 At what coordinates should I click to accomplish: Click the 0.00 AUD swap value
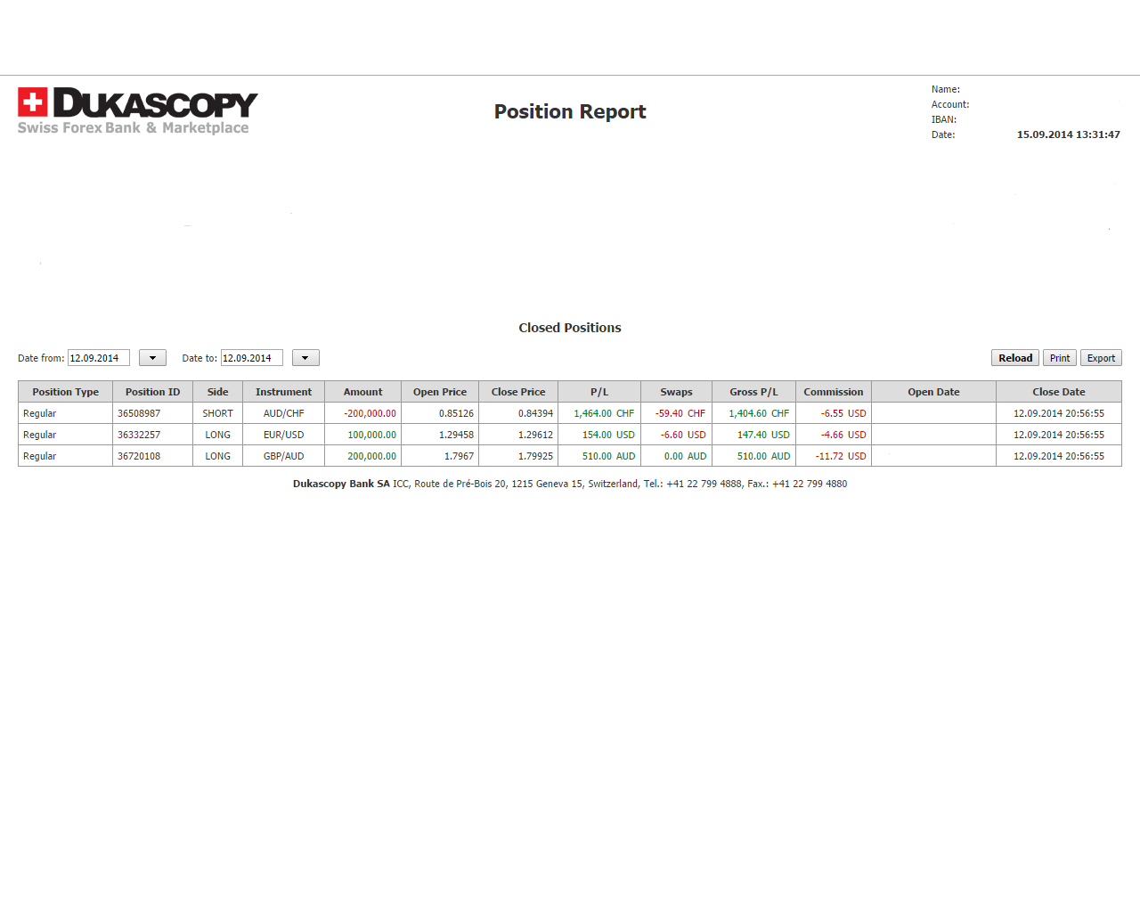[x=685, y=456]
